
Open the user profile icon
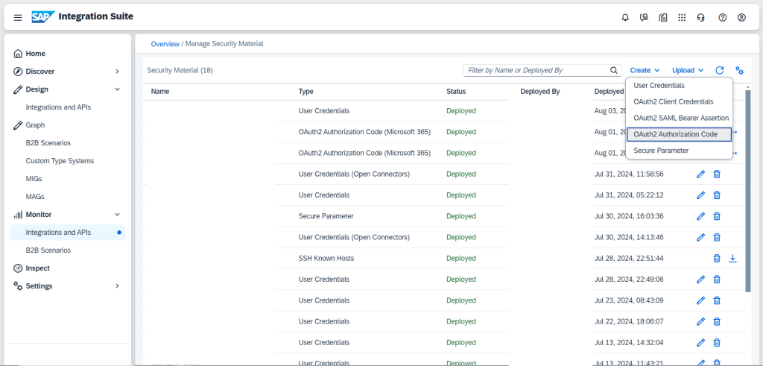(x=741, y=17)
